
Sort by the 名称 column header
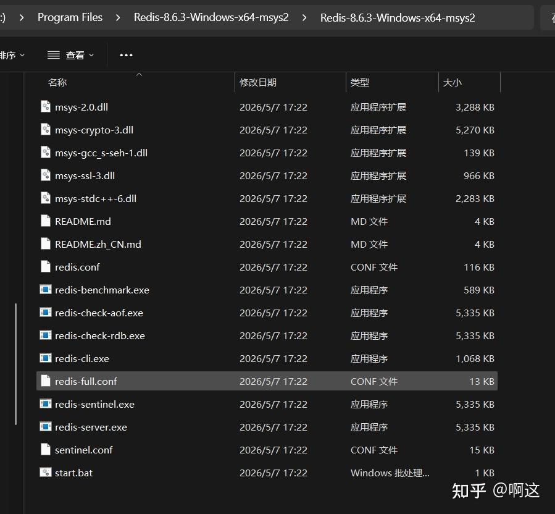click(x=57, y=83)
